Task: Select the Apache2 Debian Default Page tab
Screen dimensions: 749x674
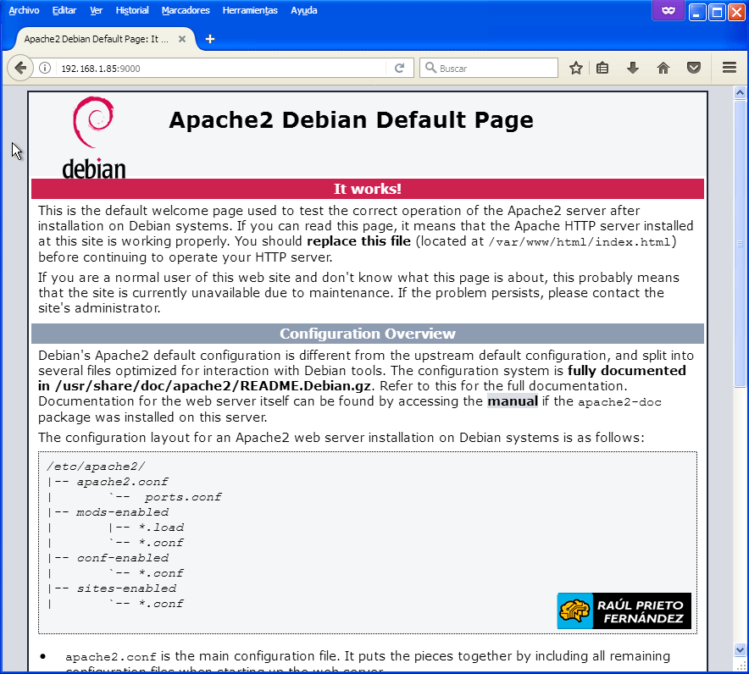Action: tap(95, 39)
